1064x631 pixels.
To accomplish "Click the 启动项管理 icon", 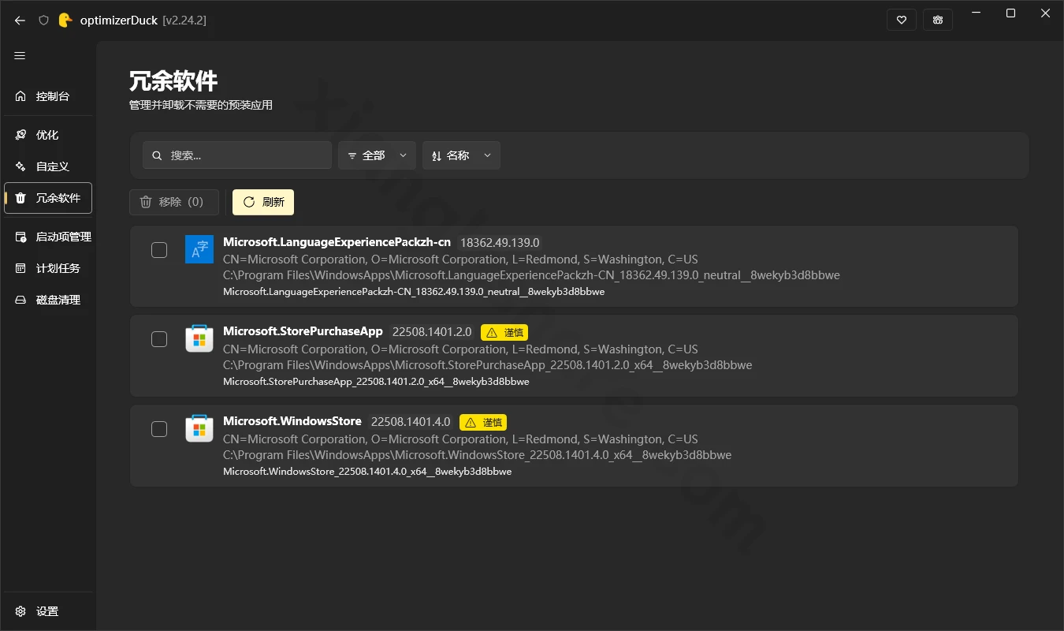I will 20,237.
